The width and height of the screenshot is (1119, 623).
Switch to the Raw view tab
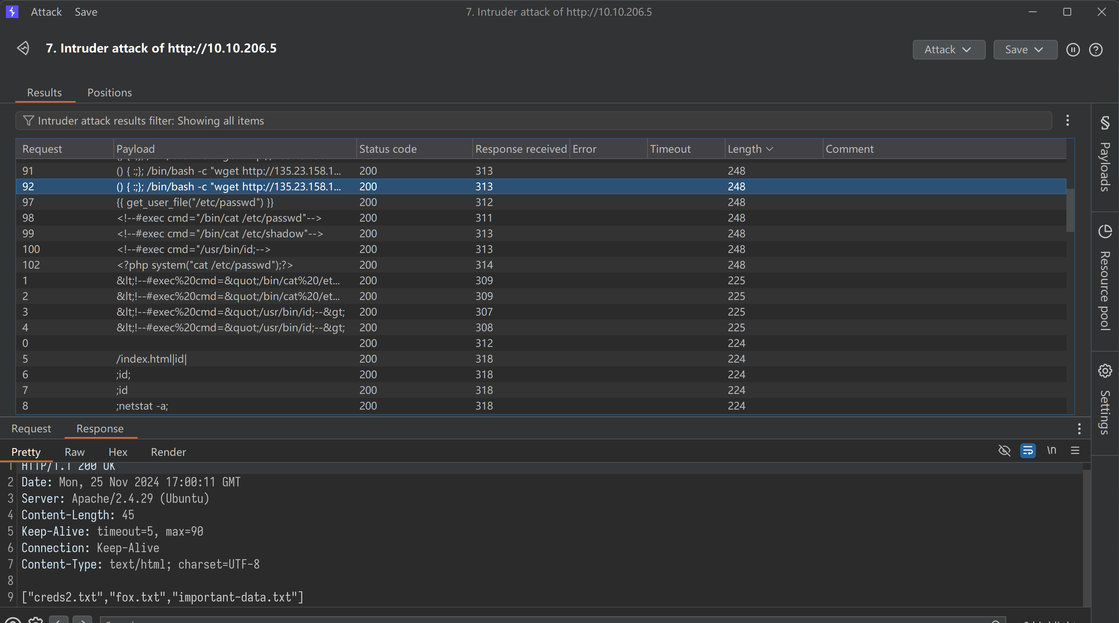(x=75, y=452)
